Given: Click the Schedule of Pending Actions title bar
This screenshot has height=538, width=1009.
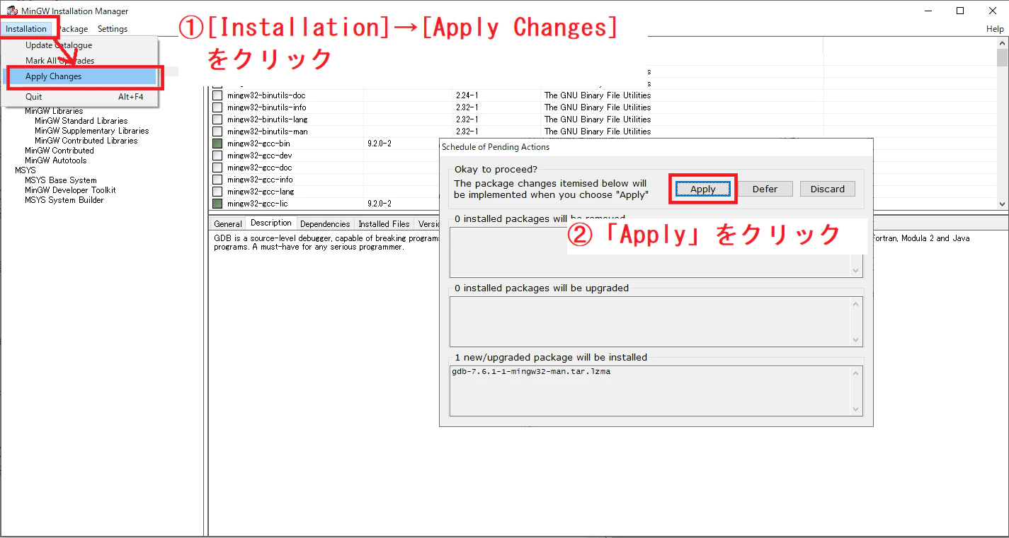Looking at the screenshot, I should (656, 147).
